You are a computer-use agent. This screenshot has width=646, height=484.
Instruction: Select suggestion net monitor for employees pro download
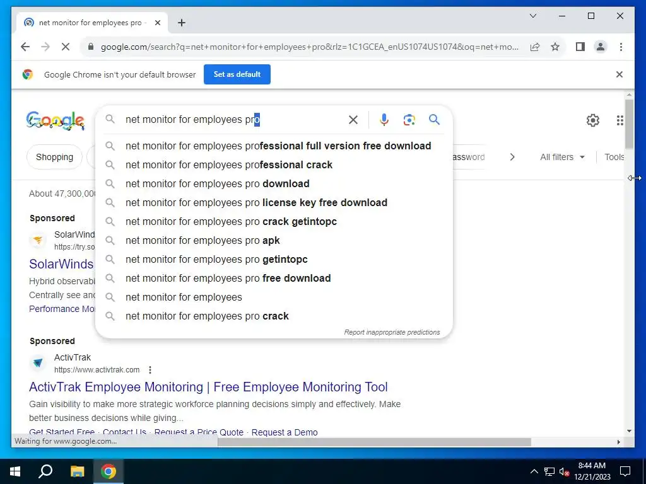coord(274,184)
